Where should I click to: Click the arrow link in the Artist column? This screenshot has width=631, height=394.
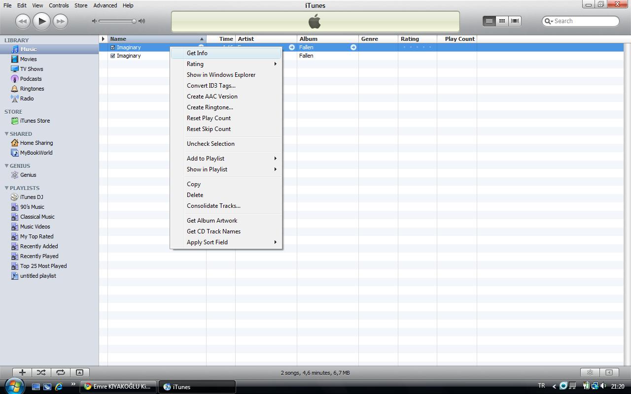coord(292,47)
